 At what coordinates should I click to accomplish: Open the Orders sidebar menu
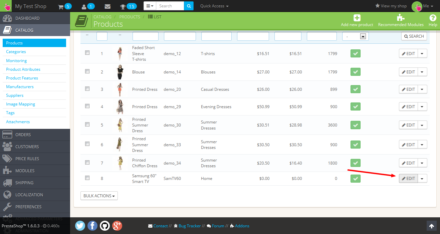23,135
